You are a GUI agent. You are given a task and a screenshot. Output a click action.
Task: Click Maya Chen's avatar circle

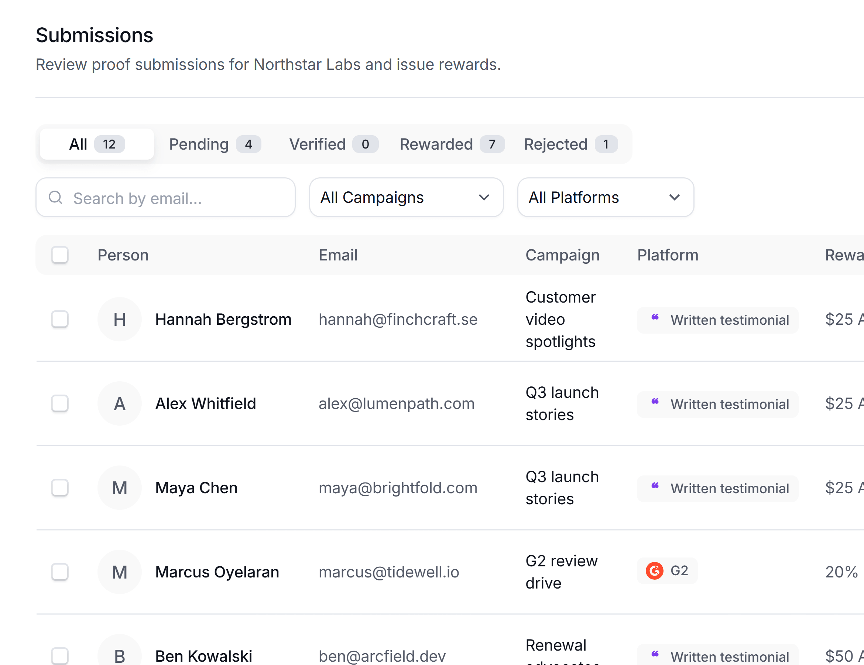(x=120, y=488)
